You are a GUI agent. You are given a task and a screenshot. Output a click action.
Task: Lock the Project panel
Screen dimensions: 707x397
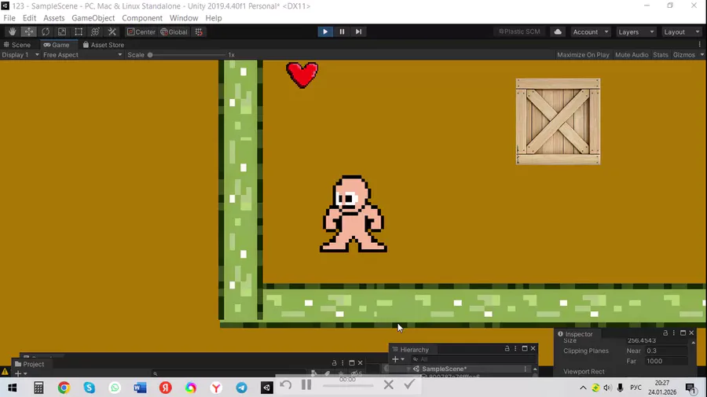click(334, 362)
